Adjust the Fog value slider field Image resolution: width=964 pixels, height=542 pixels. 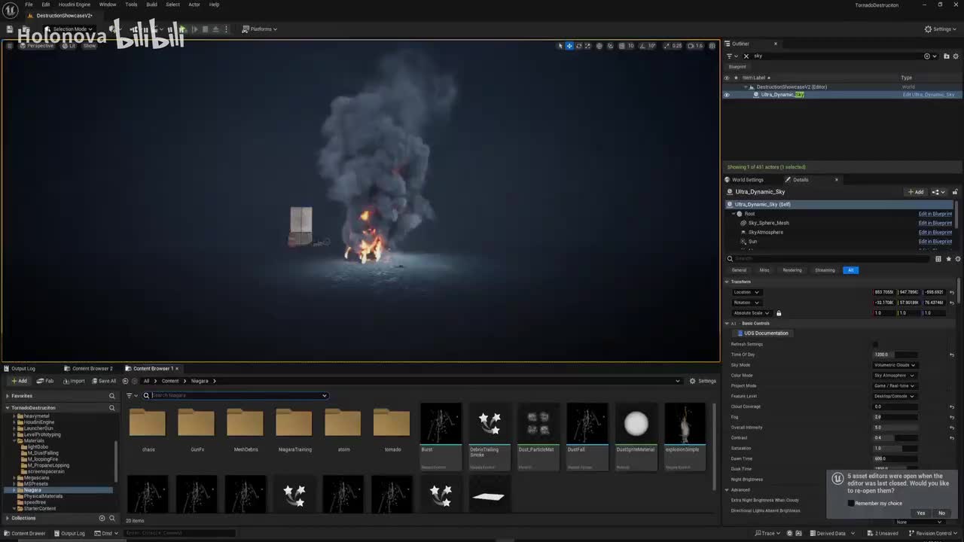(x=895, y=417)
